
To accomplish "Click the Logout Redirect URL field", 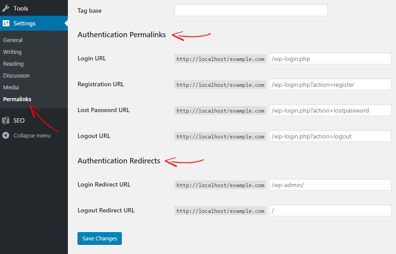I will click(x=330, y=210).
